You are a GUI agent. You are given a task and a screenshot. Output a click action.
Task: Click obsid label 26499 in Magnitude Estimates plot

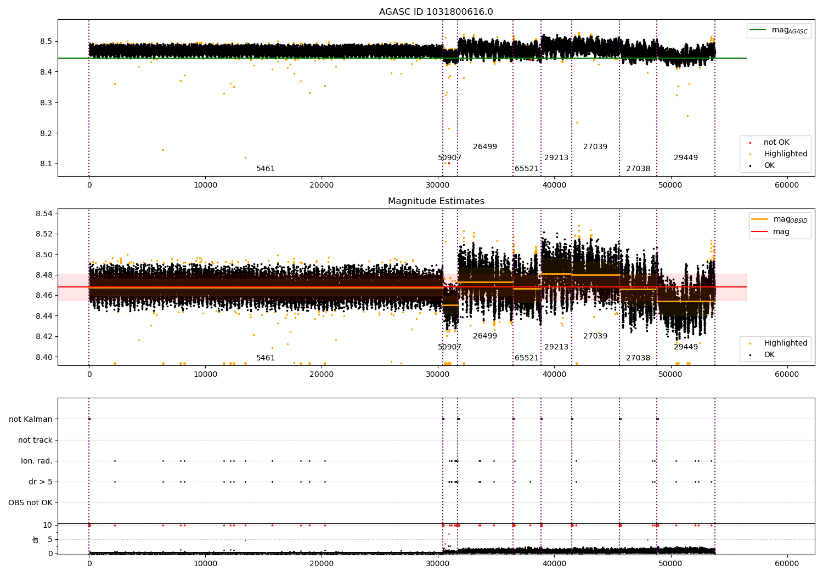point(485,336)
